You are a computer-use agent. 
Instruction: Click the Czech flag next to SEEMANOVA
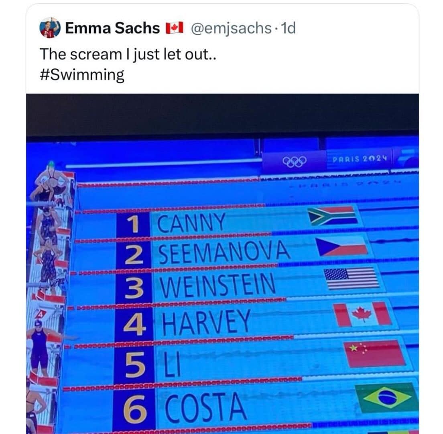(x=343, y=246)
